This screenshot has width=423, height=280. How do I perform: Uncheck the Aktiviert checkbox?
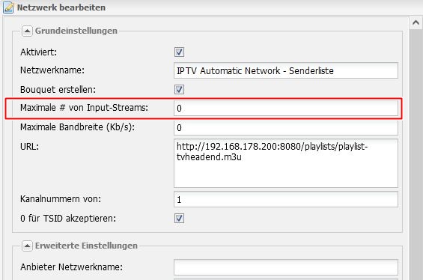point(179,52)
